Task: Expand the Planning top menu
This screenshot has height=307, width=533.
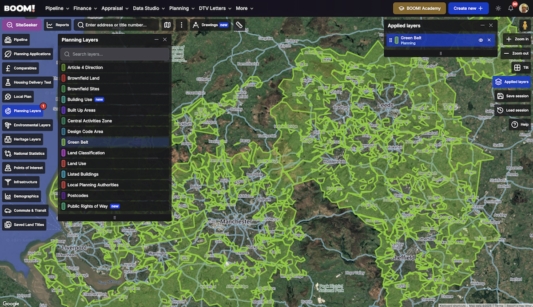Action: tap(182, 8)
